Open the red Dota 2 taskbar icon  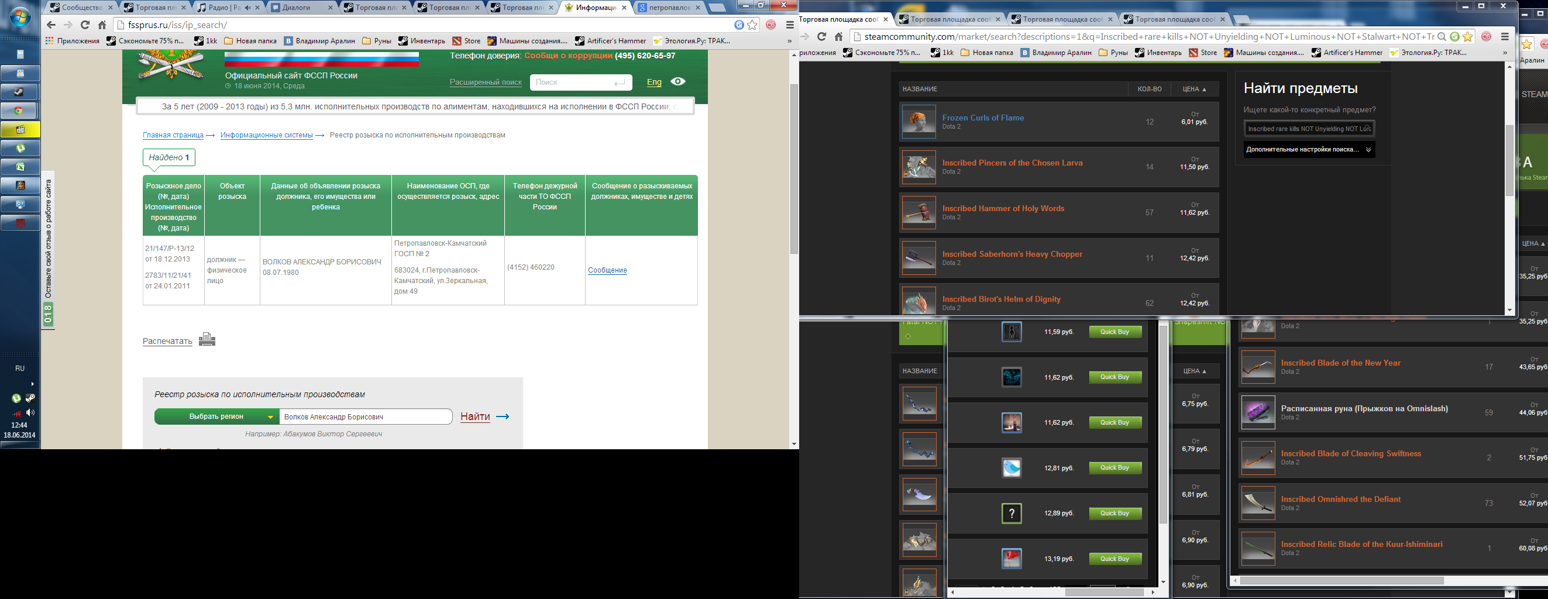pos(20,222)
